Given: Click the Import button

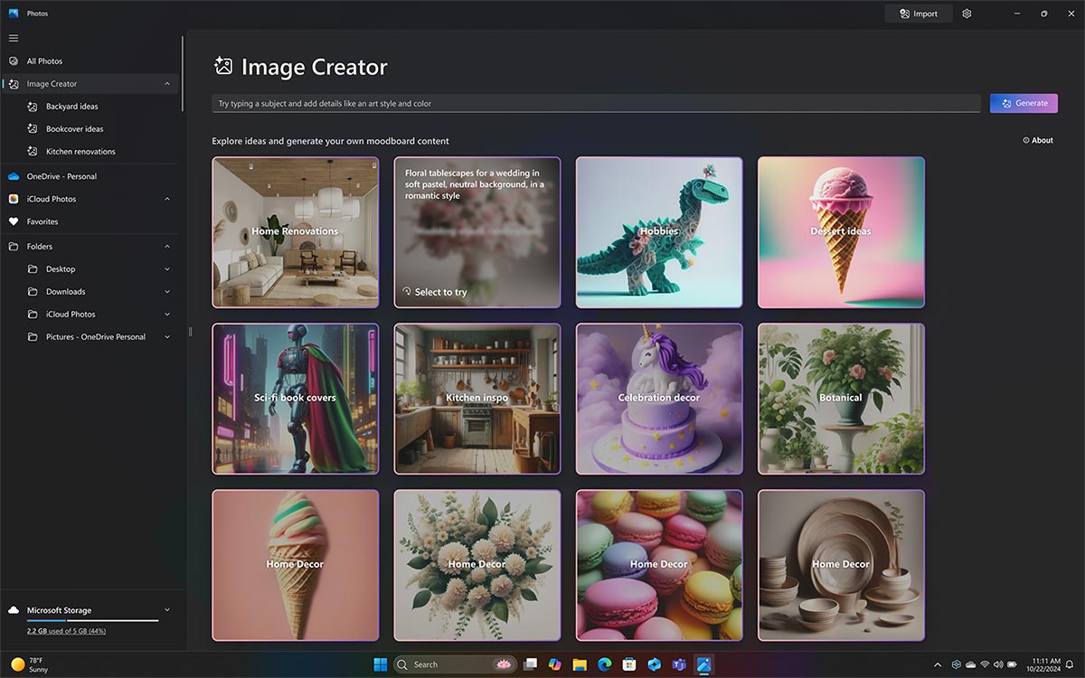Looking at the screenshot, I should click(x=918, y=14).
